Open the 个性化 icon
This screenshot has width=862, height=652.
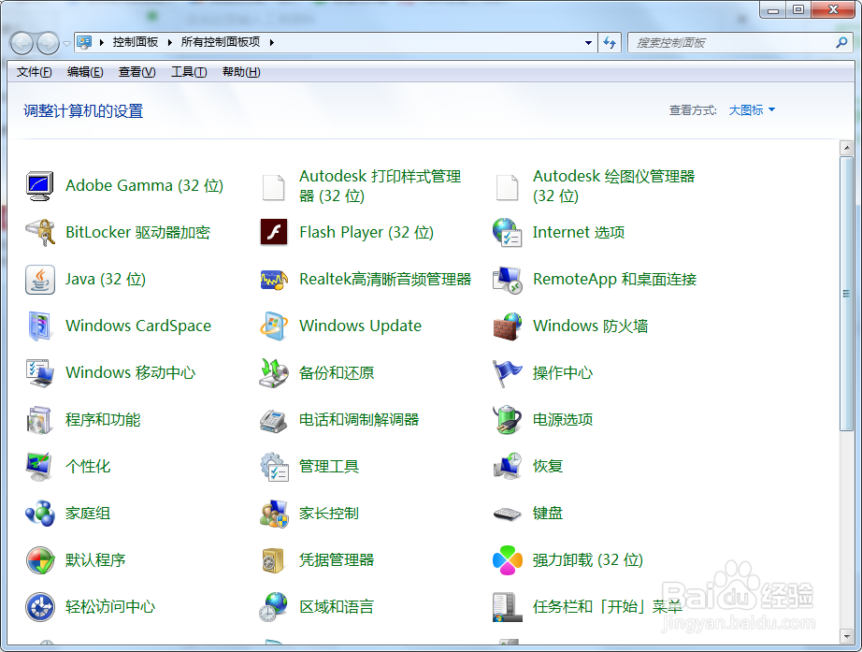click(x=39, y=467)
